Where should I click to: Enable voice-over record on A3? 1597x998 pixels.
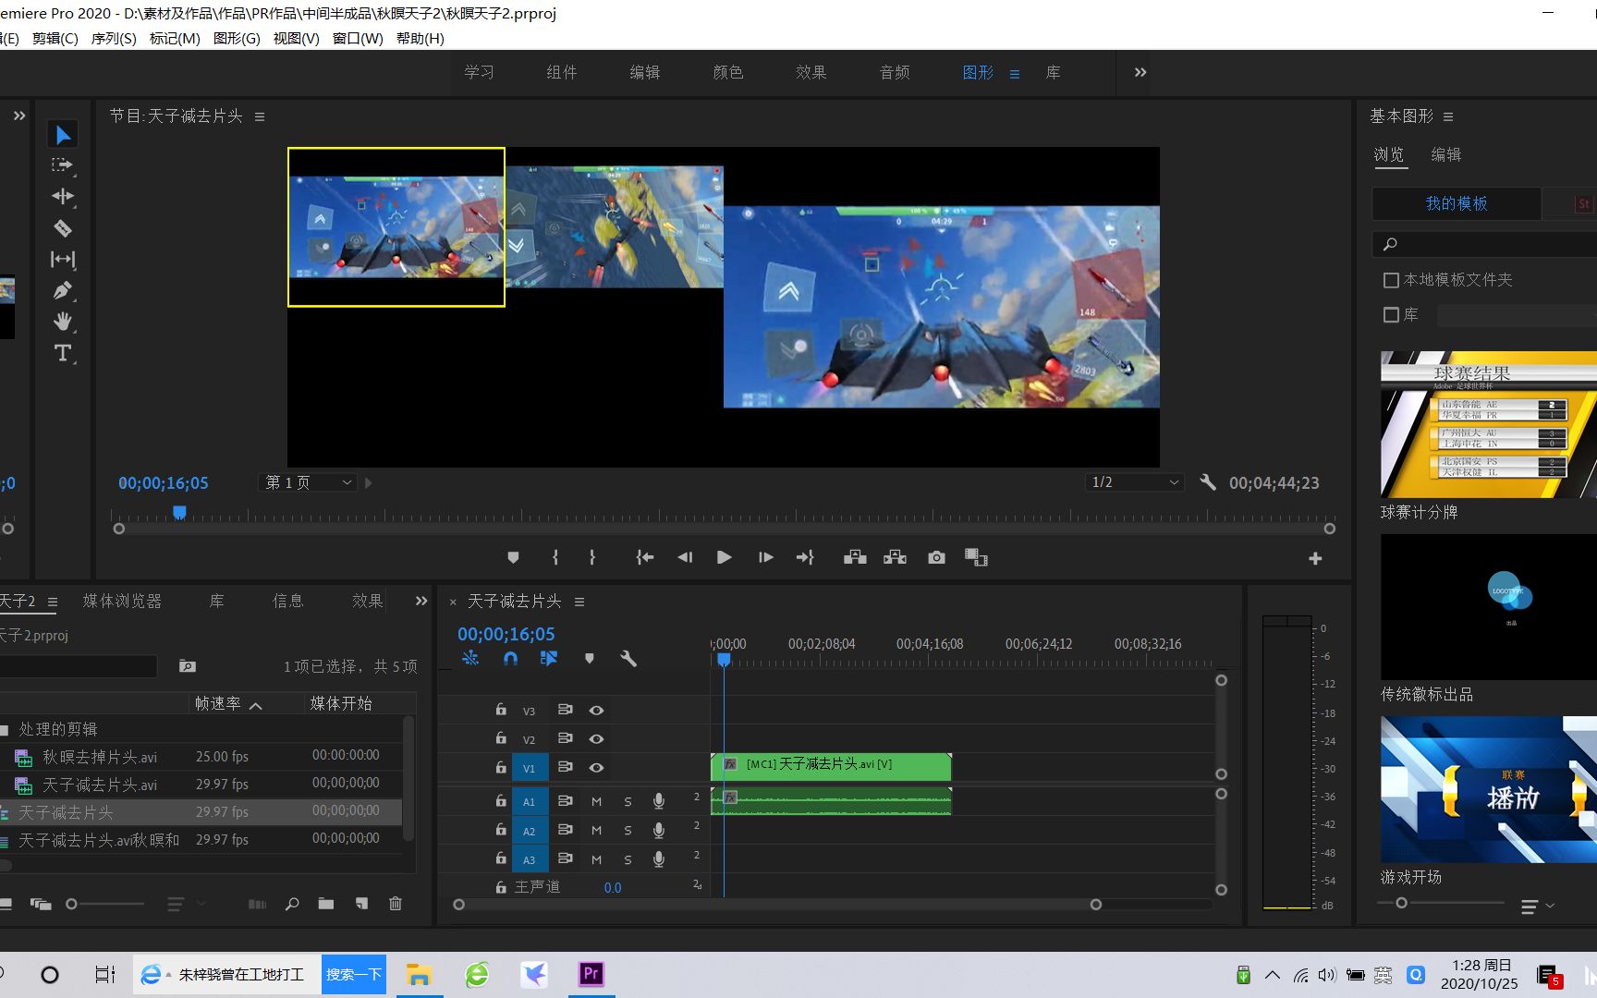tap(659, 859)
